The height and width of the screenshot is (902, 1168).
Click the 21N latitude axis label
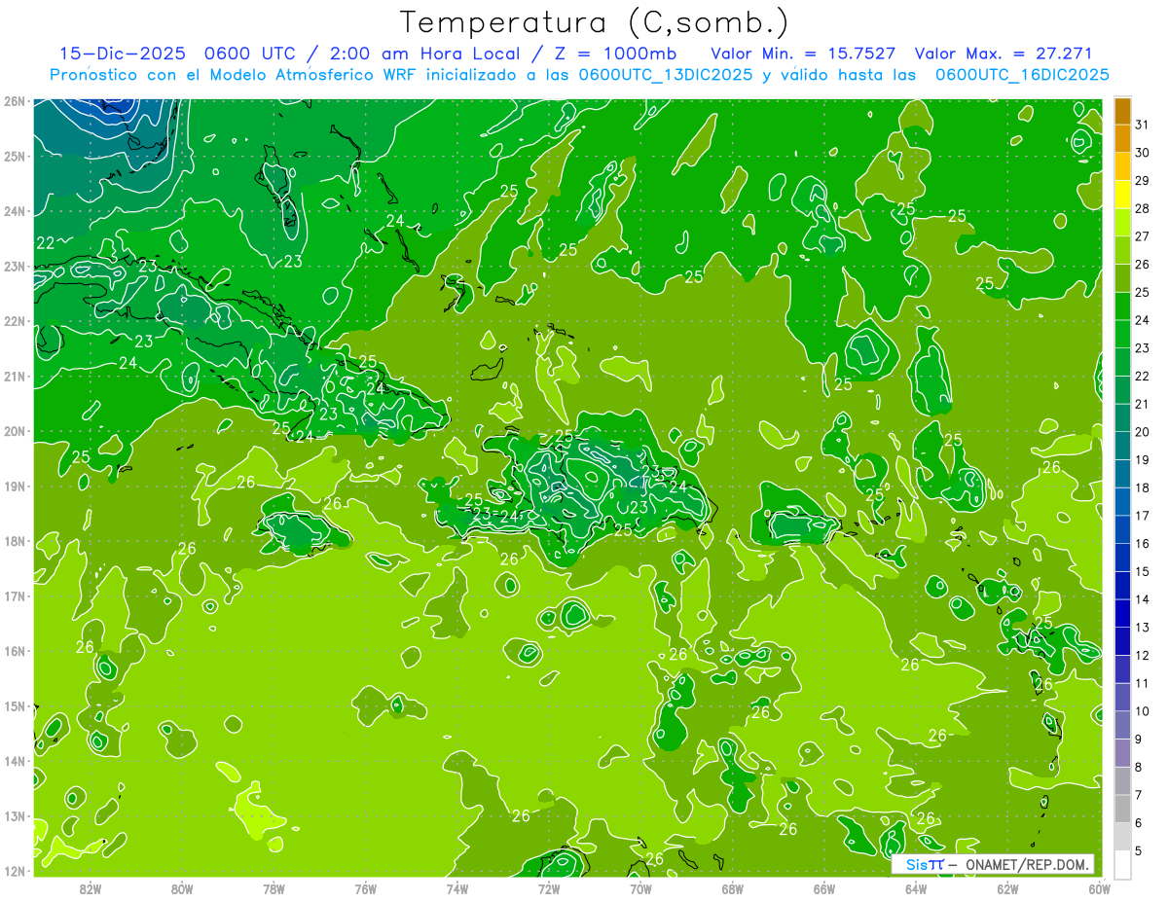15,377
